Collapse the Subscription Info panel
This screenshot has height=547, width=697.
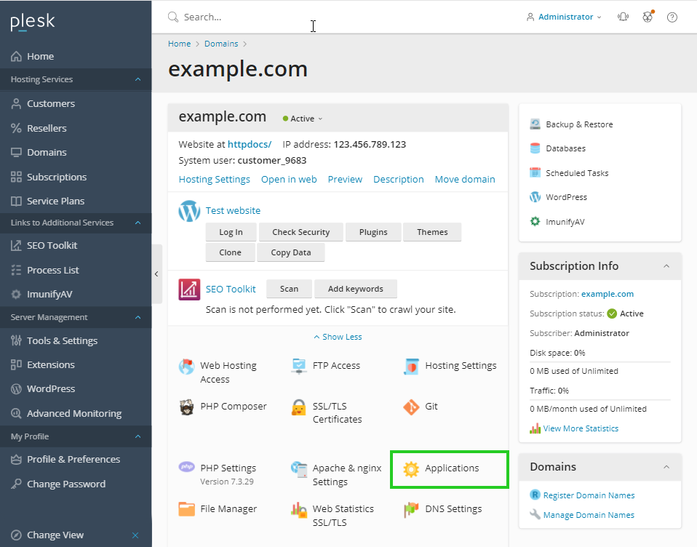(x=666, y=266)
